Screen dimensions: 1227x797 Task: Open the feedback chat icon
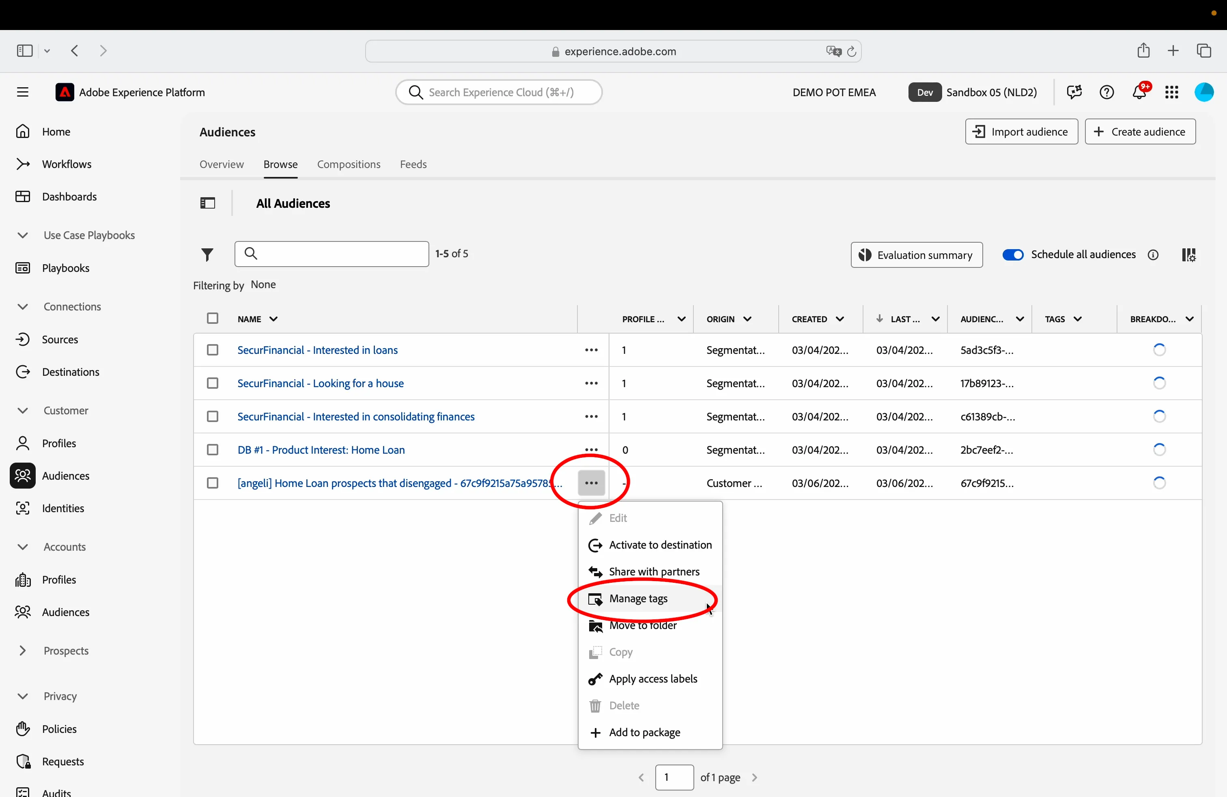[1074, 92]
